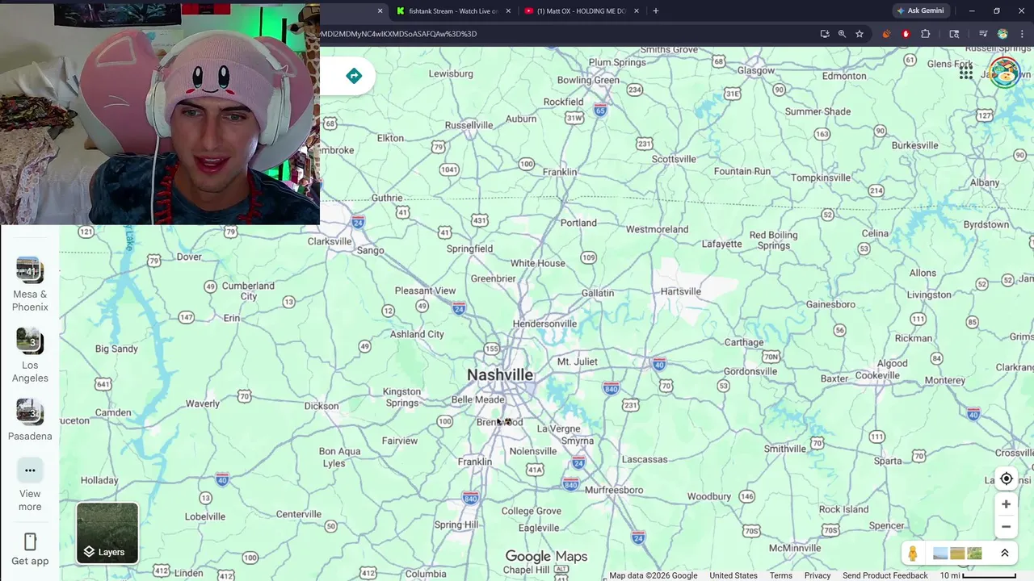Zoom out of the map
This screenshot has height=581, width=1034.
(1006, 527)
